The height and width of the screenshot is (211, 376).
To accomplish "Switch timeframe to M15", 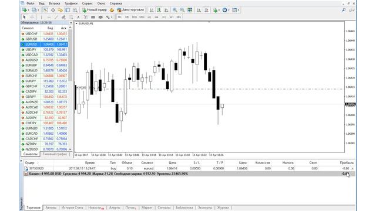I will [135, 17].
